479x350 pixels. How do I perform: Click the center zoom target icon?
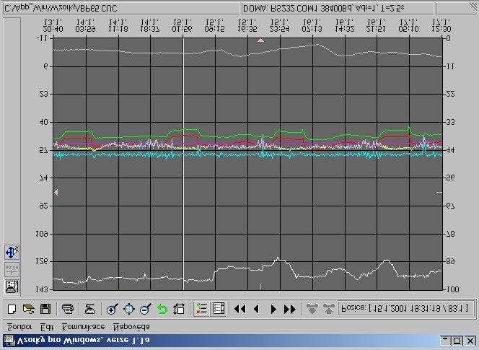pyautogui.click(x=129, y=309)
